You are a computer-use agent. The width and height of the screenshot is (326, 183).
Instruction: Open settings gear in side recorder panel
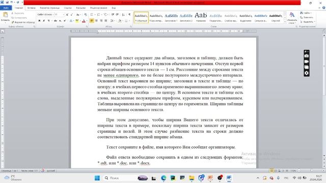point(307,73)
